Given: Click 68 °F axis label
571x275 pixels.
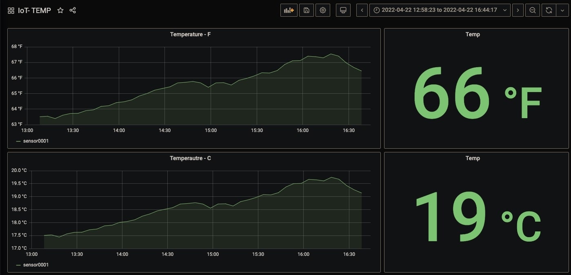Looking at the screenshot, I should click(17, 46).
